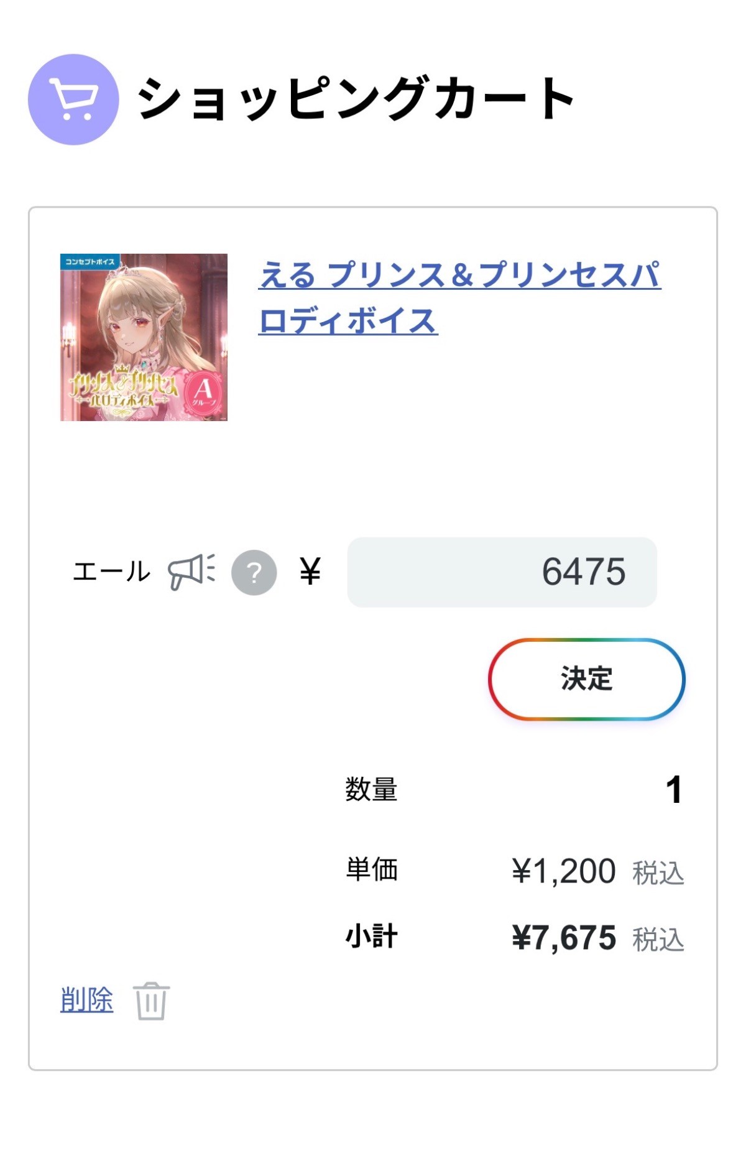Screen dimensions: 746x1158
Task: Click the 数量 label
Action: pos(371,789)
